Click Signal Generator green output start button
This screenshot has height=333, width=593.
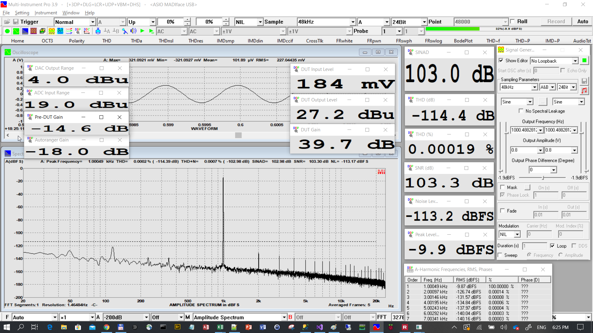pyautogui.click(x=584, y=61)
